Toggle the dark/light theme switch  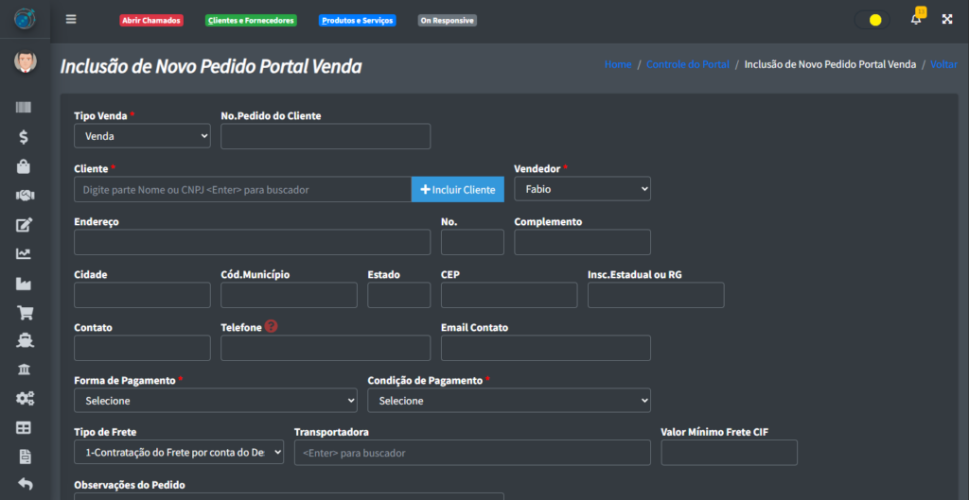pos(871,19)
